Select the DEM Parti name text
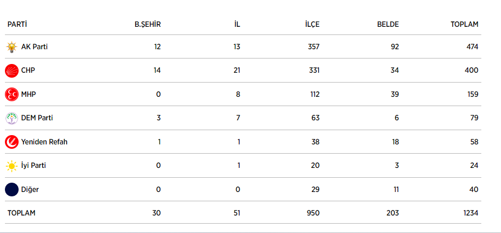Image resolution: width=501 pixels, height=233 pixels. pyautogui.click(x=37, y=118)
